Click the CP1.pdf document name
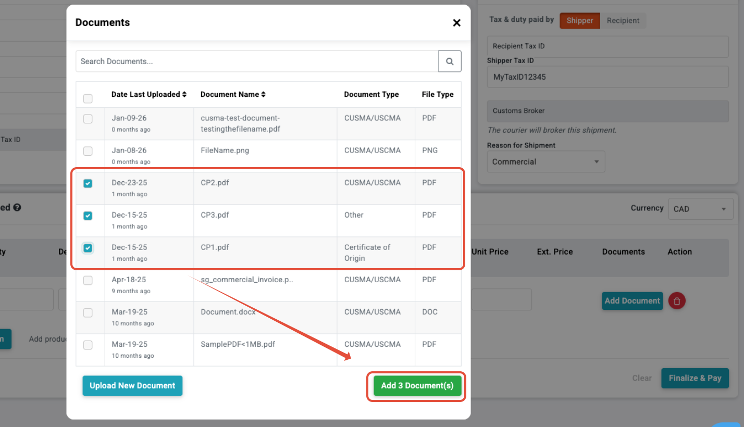The width and height of the screenshot is (744, 427). [215, 247]
